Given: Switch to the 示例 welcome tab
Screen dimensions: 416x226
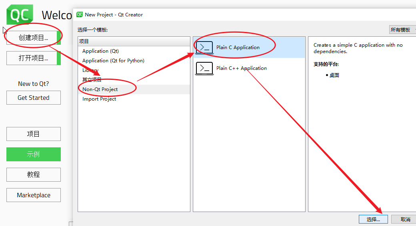Looking at the screenshot, I should (x=34, y=154).
